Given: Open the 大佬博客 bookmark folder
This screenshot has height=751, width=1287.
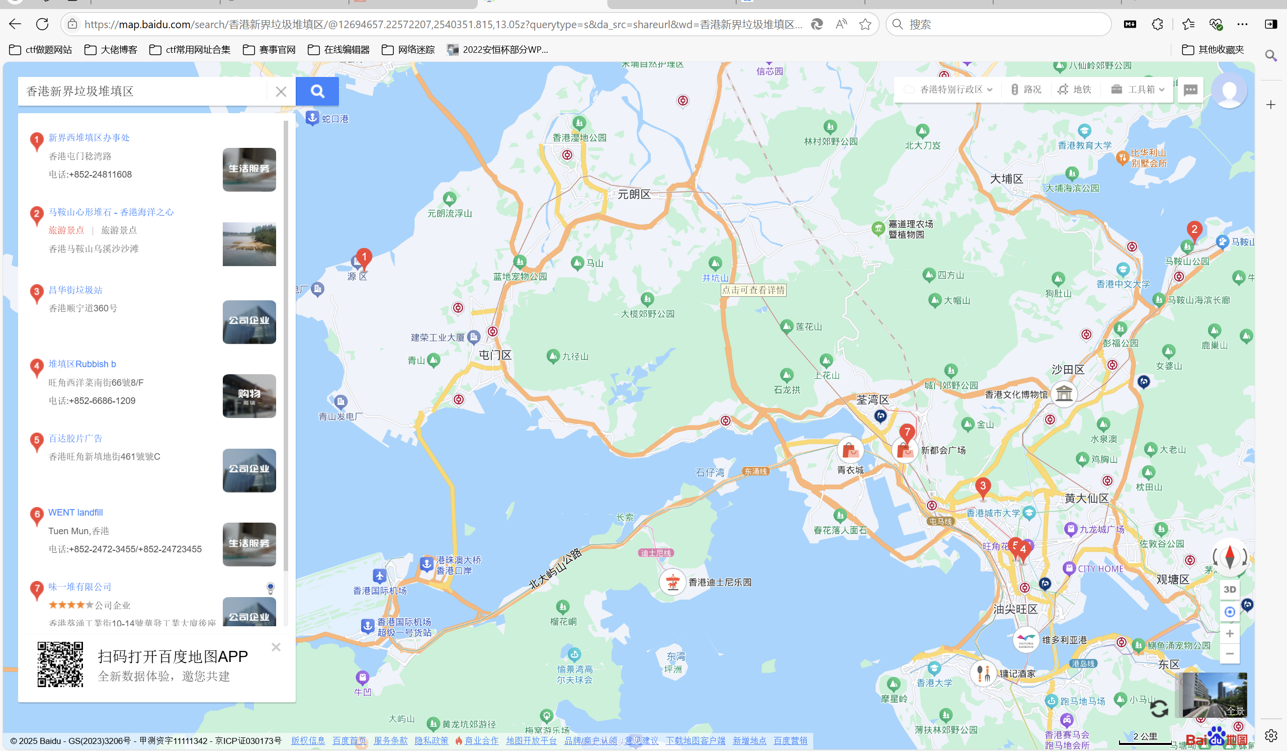Looking at the screenshot, I should pos(111,50).
